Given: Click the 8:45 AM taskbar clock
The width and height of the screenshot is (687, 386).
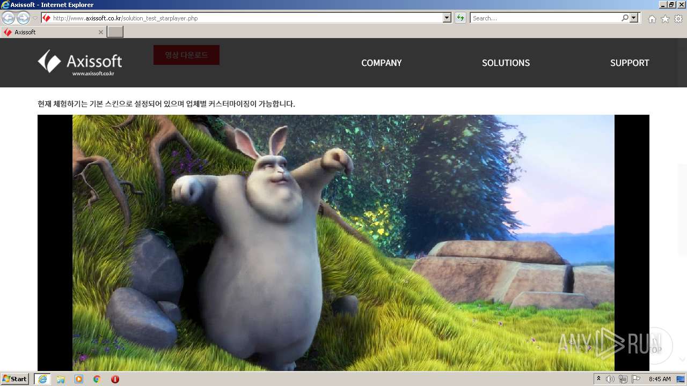Looking at the screenshot, I should point(660,379).
